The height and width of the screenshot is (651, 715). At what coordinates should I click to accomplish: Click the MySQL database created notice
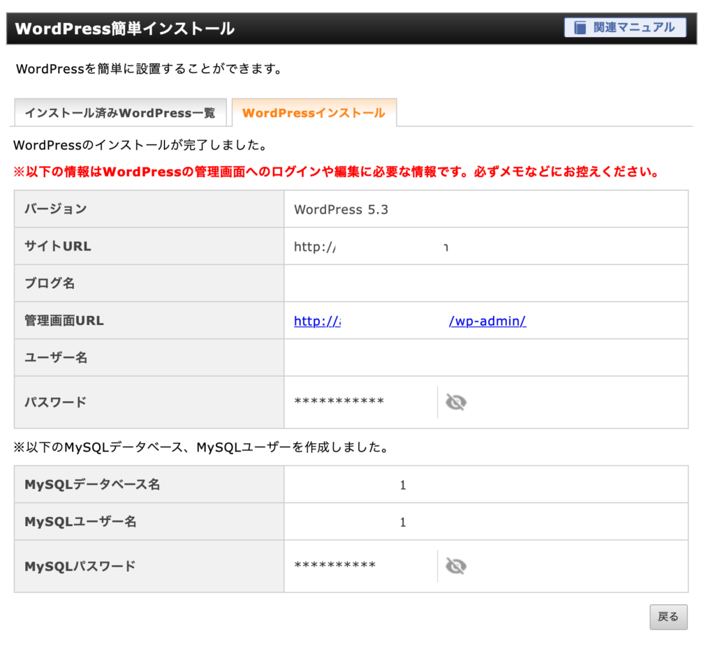[202, 447]
